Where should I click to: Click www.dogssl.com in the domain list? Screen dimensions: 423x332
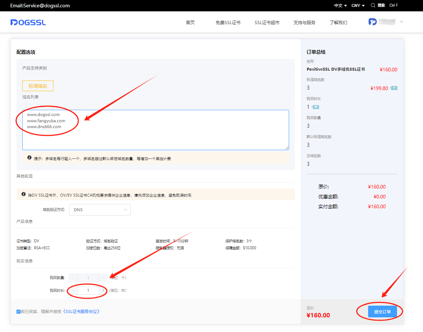pyautogui.click(x=44, y=115)
